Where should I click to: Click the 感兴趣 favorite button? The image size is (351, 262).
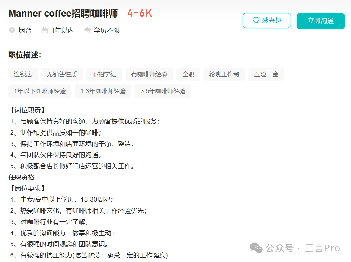click(x=267, y=21)
